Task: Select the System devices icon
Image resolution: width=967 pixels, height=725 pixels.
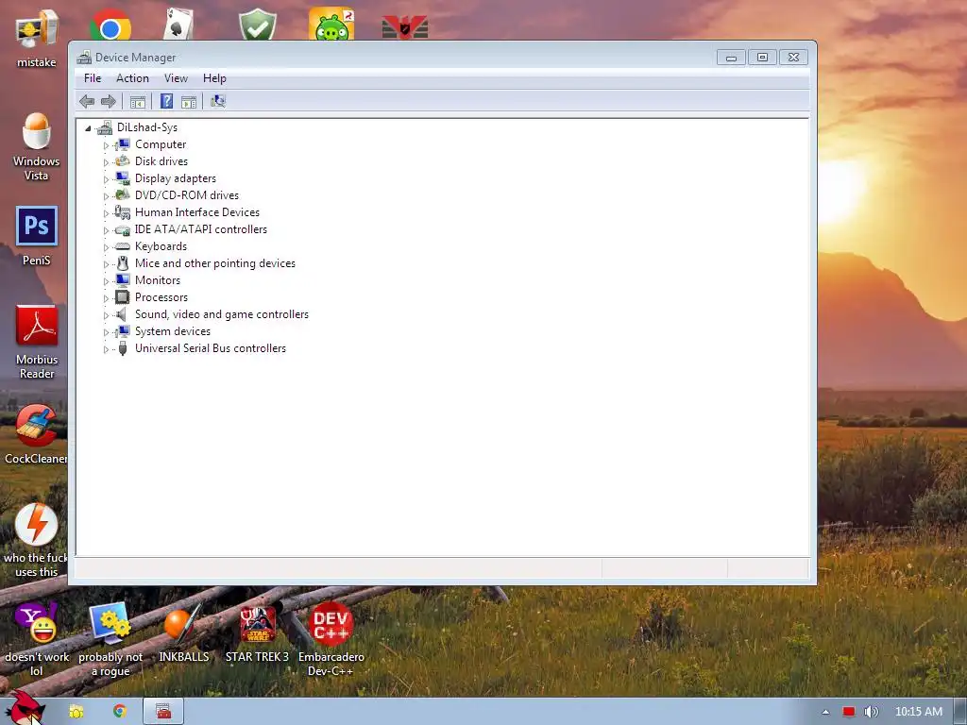Action: [122, 331]
